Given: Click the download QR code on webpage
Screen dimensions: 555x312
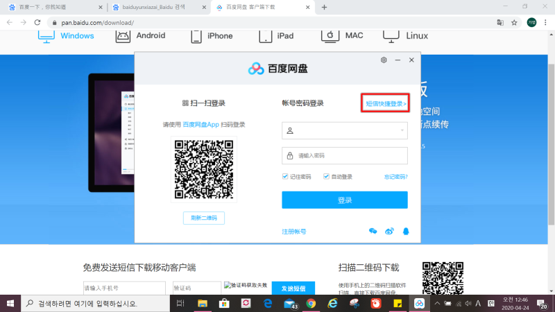Looking at the screenshot, I should tap(443, 278).
